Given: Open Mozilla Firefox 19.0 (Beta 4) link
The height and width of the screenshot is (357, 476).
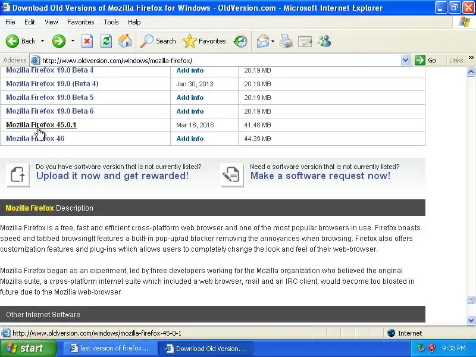Looking at the screenshot, I should pos(52,84).
